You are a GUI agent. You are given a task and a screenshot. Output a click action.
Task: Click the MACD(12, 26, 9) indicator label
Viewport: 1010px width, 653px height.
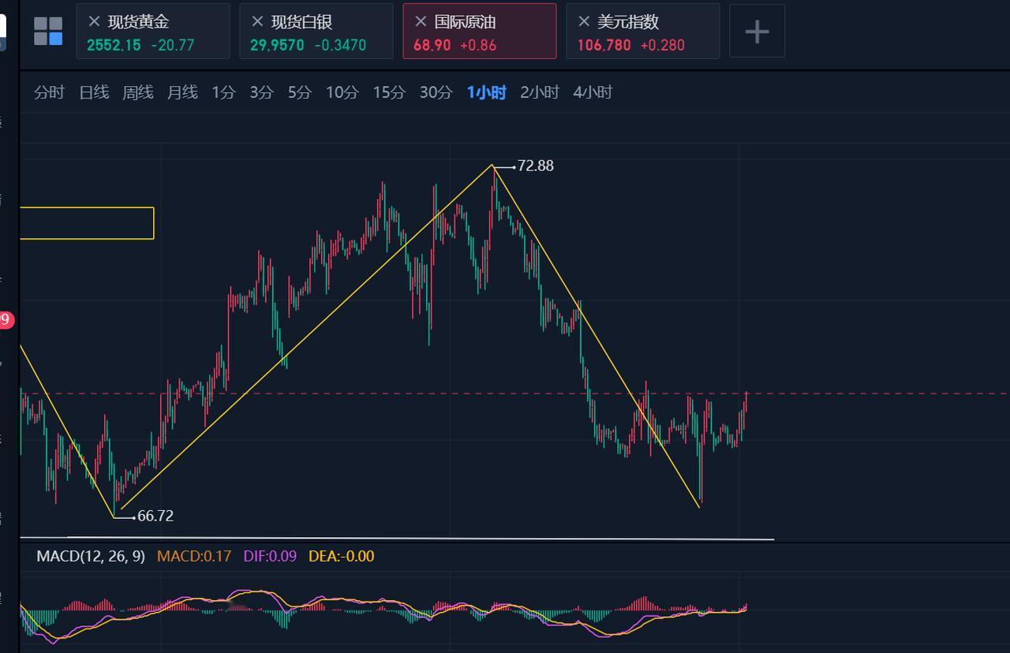[91, 556]
